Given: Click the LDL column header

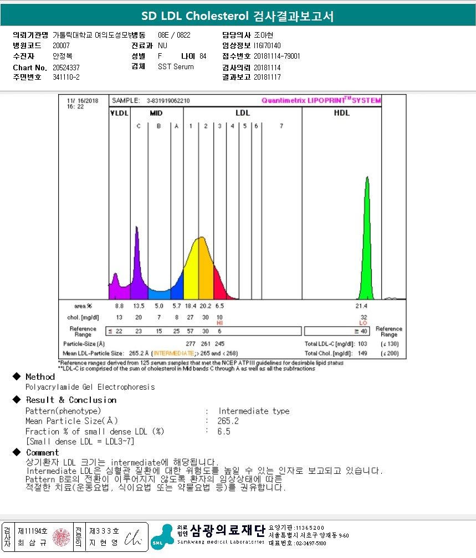Looking at the screenshot, I should point(243,113).
